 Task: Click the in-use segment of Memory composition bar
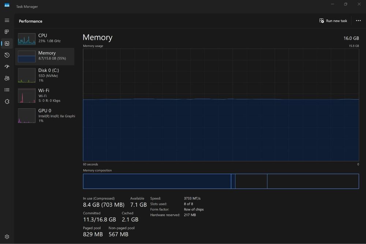coord(157,181)
